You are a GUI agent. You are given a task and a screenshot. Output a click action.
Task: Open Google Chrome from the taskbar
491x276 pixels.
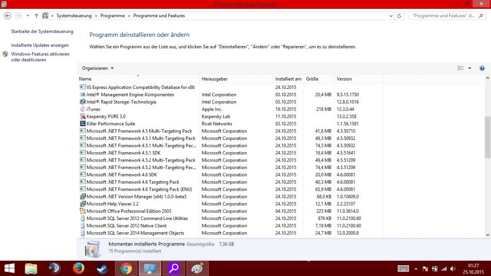tap(126, 268)
